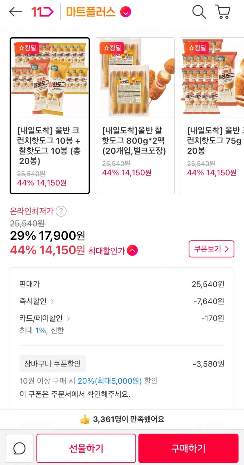This screenshot has width=244, height=465.
Task: Select 올반 찰핫도그 800g*2팩 product card
Action: [x=135, y=116]
